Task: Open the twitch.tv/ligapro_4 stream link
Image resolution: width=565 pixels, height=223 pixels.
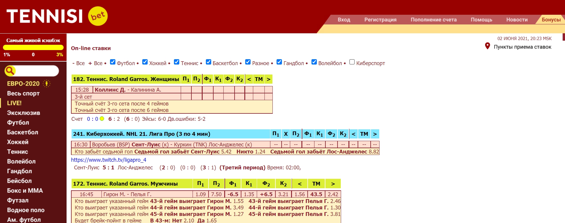Action: point(109,160)
